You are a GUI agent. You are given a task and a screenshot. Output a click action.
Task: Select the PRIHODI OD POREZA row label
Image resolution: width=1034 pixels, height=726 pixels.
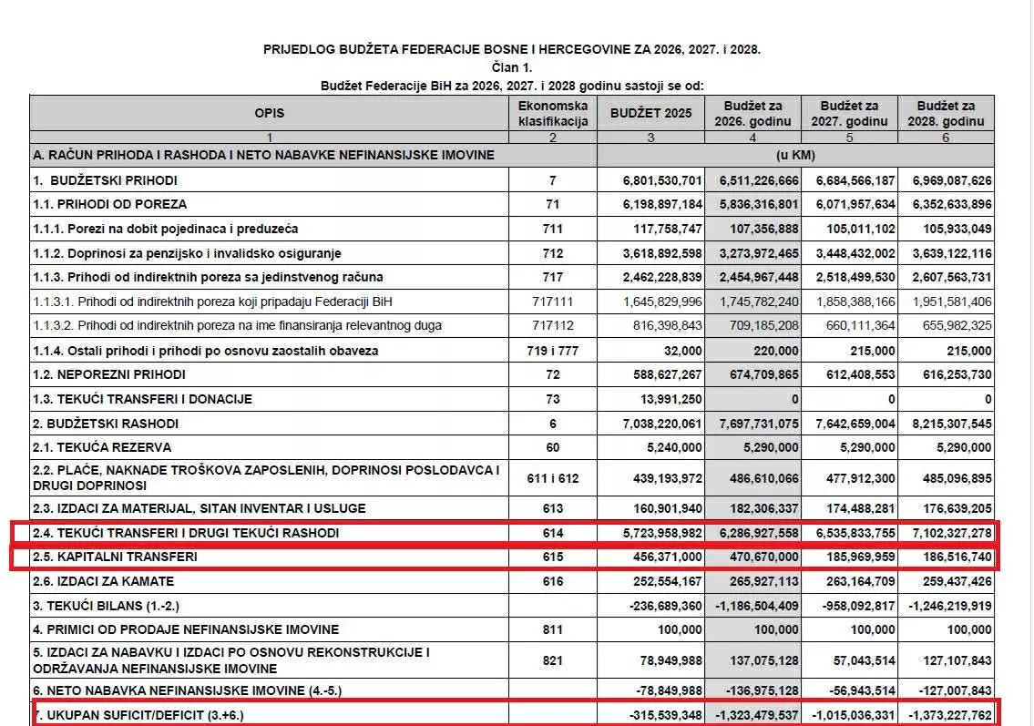(109, 204)
